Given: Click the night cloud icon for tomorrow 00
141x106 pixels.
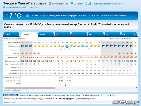Looking at the screenshot, I should point(111,46).
